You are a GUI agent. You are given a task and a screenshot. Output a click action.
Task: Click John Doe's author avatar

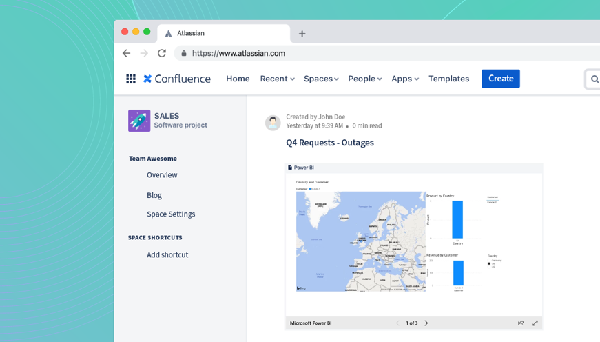[x=273, y=122]
